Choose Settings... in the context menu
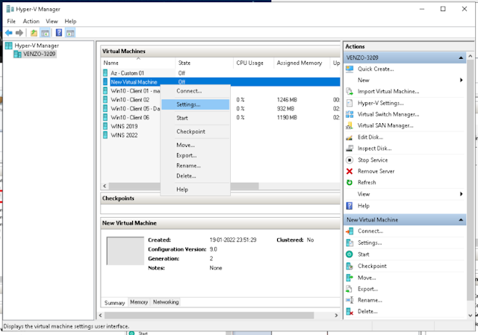 (195, 104)
